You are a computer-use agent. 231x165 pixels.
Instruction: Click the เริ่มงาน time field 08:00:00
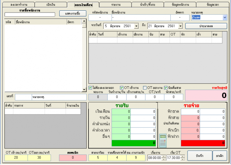coord(155,158)
